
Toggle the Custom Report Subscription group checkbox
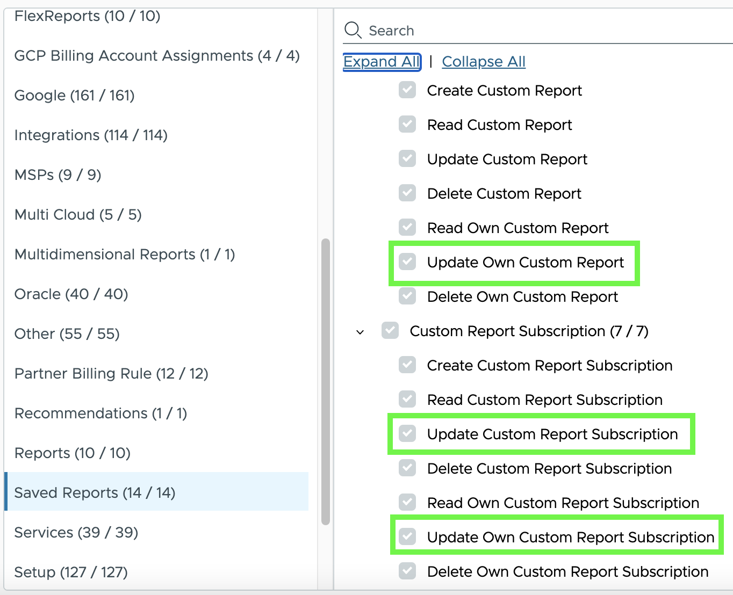390,331
